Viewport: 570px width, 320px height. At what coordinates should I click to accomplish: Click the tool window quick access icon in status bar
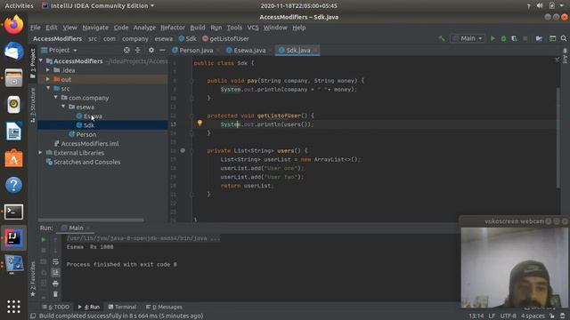click(x=33, y=316)
